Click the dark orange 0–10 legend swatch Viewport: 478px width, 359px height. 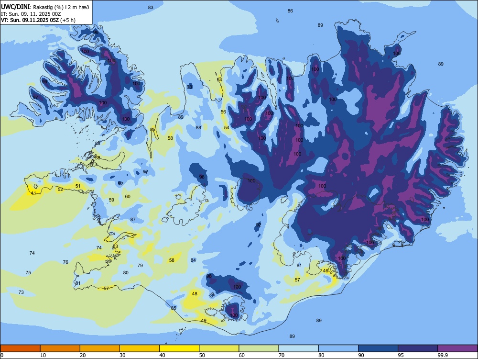click(20, 348)
